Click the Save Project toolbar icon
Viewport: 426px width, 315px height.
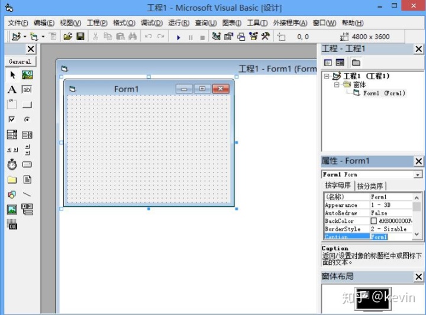80,37
